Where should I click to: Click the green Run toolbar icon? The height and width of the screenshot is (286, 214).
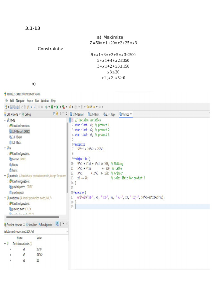tap(52, 107)
